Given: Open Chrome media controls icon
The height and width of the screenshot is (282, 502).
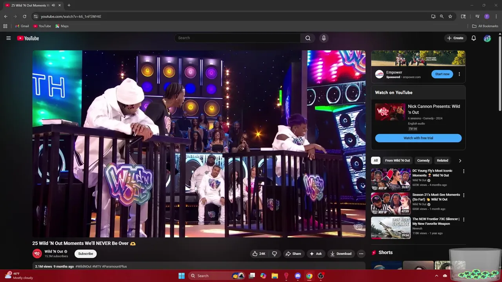Looking at the screenshot, I should click(x=477, y=16).
